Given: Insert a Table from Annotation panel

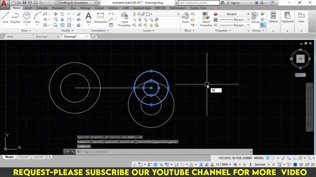Looking at the screenshot, I should pos(111,25).
